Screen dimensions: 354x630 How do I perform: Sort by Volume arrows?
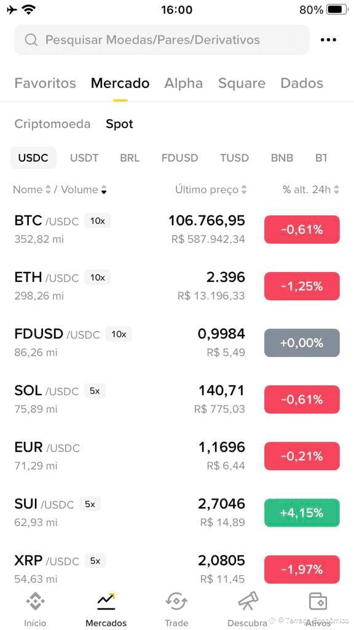(104, 189)
